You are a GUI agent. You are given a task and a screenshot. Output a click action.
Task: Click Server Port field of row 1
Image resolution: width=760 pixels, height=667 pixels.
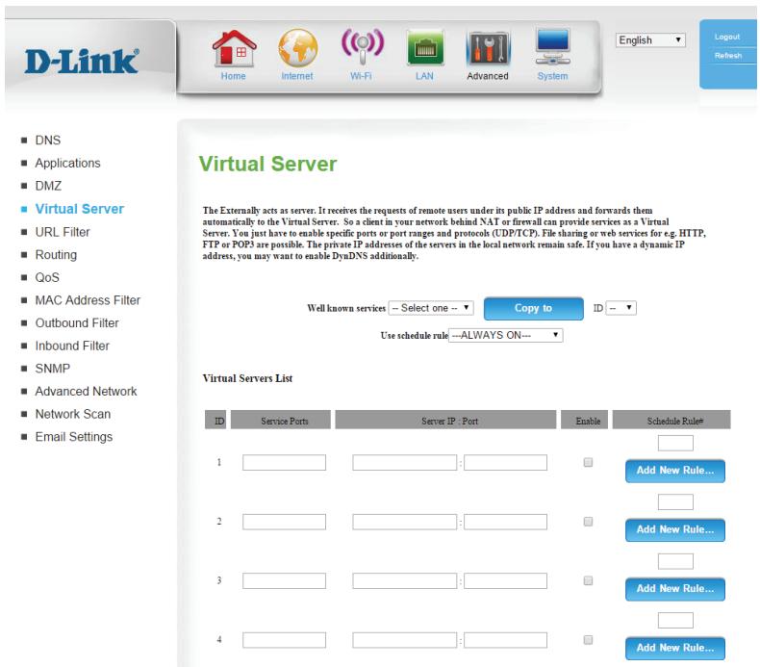505,462
